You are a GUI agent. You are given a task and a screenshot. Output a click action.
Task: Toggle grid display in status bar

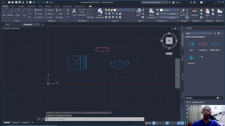point(154,123)
